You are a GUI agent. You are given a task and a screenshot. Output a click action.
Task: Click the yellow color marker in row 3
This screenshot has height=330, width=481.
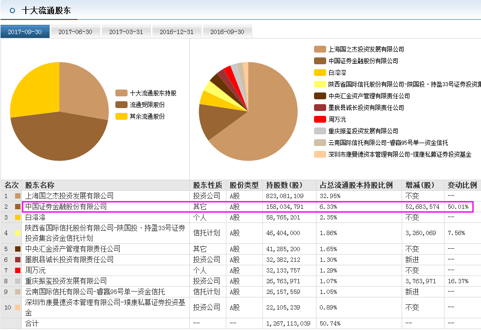tap(18, 218)
